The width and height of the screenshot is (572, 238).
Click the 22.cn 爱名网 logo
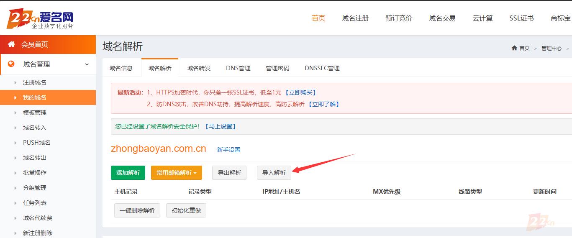pyautogui.click(x=40, y=19)
